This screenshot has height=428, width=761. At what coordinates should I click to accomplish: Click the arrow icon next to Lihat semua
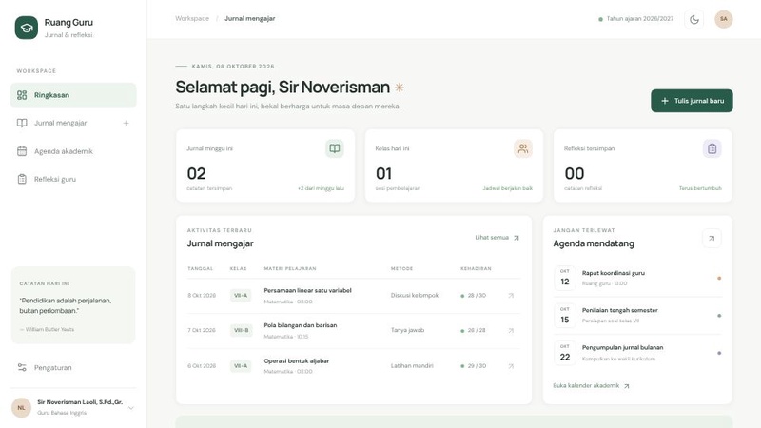[x=516, y=238]
